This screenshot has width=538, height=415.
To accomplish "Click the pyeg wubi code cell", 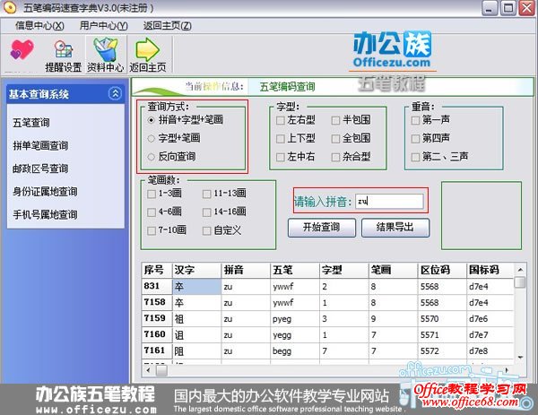I will point(295,319).
